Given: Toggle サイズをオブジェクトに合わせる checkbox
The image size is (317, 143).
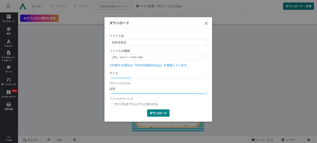Looking at the screenshot, I should tap(111, 104).
